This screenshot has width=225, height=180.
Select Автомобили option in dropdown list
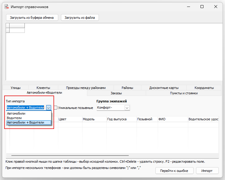coord(16,113)
